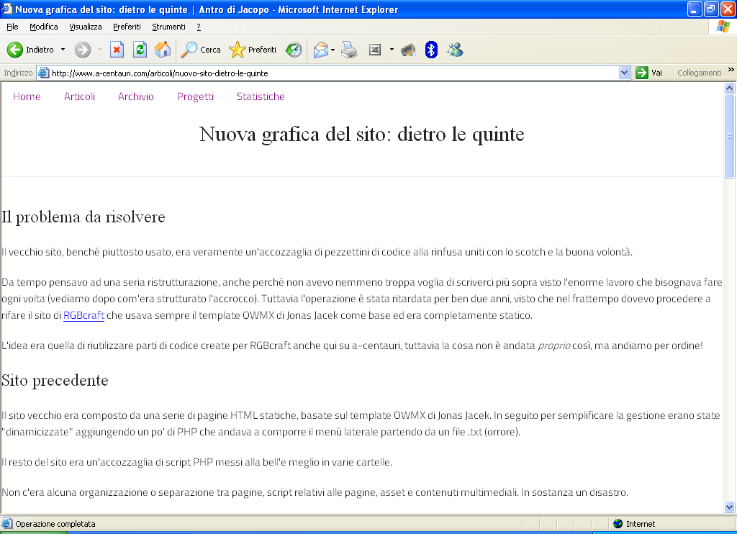Open the Visualizza menu
Screen dimensions: 737x534
click(86, 27)
